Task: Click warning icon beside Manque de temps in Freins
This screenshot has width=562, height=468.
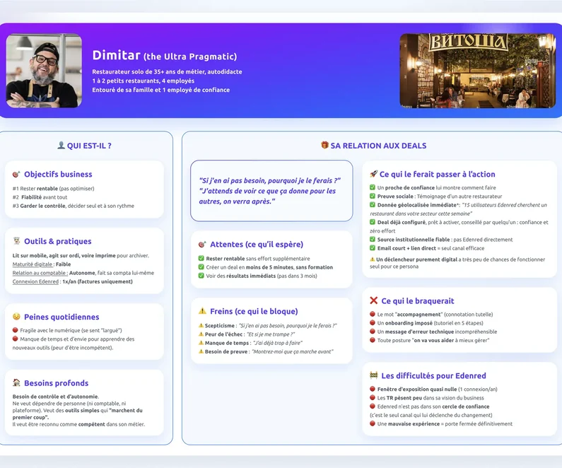Action: 201,343
